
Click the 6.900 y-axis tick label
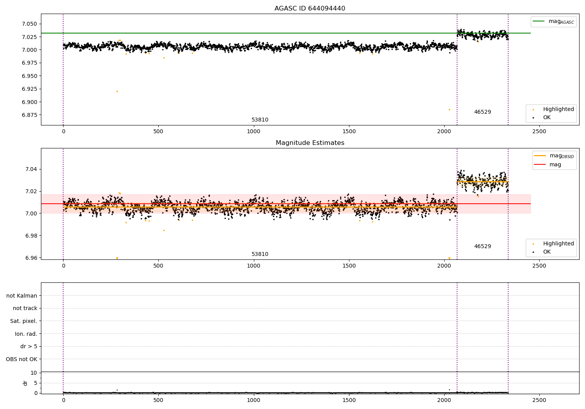click(29, 102)
